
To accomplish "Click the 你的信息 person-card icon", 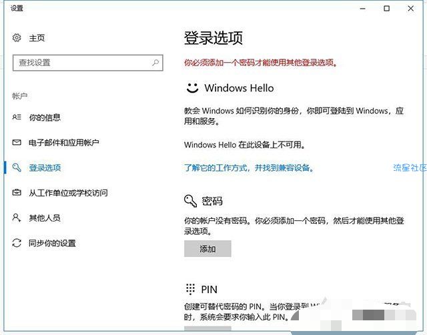I will tap(17, 117).
